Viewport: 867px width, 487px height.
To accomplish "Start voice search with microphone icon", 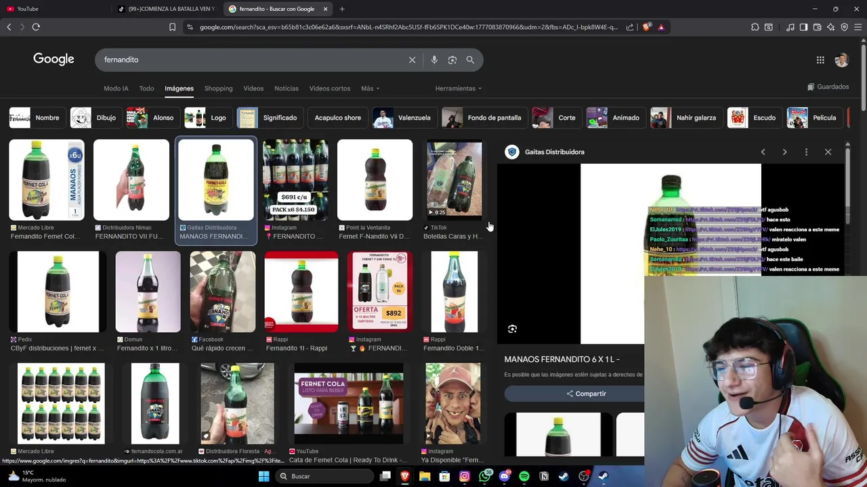I will 434,60.
